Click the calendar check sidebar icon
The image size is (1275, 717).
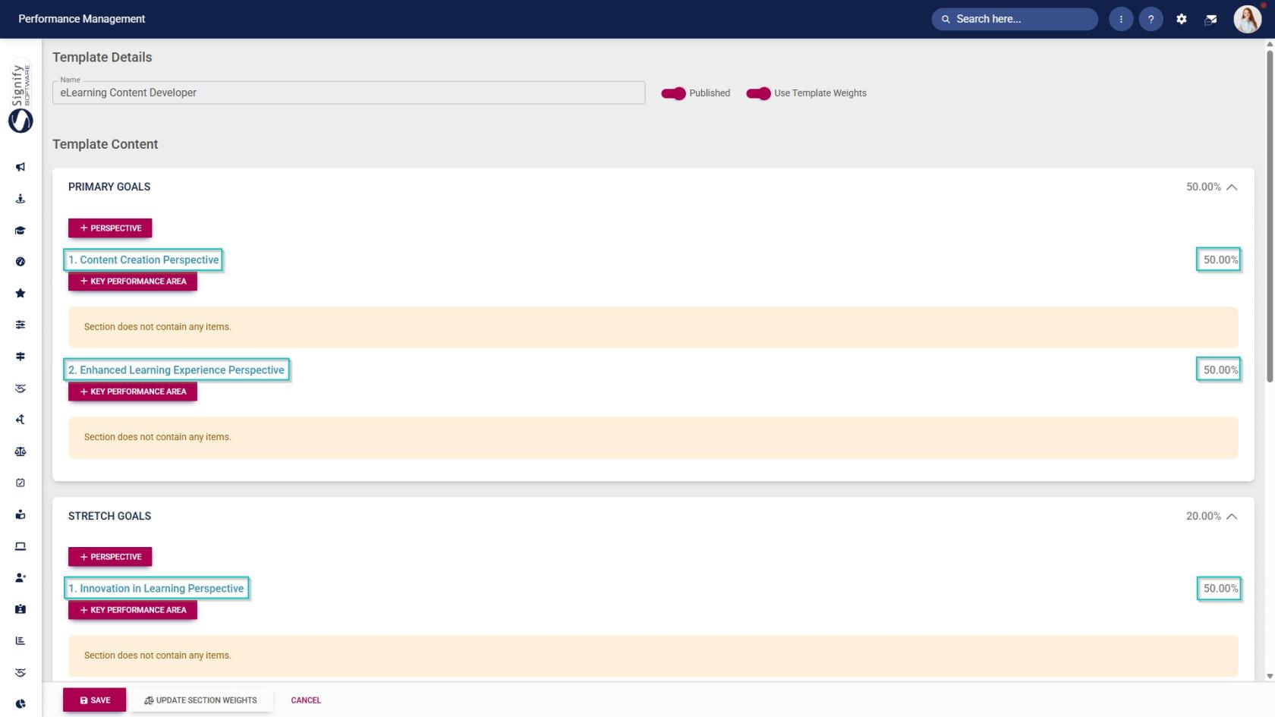coord(20,483)
